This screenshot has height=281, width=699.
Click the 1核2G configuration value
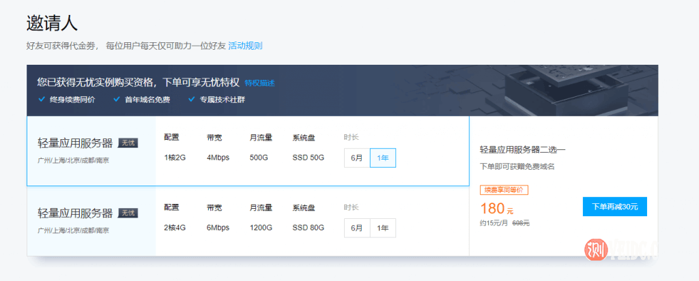coord(175,158)
